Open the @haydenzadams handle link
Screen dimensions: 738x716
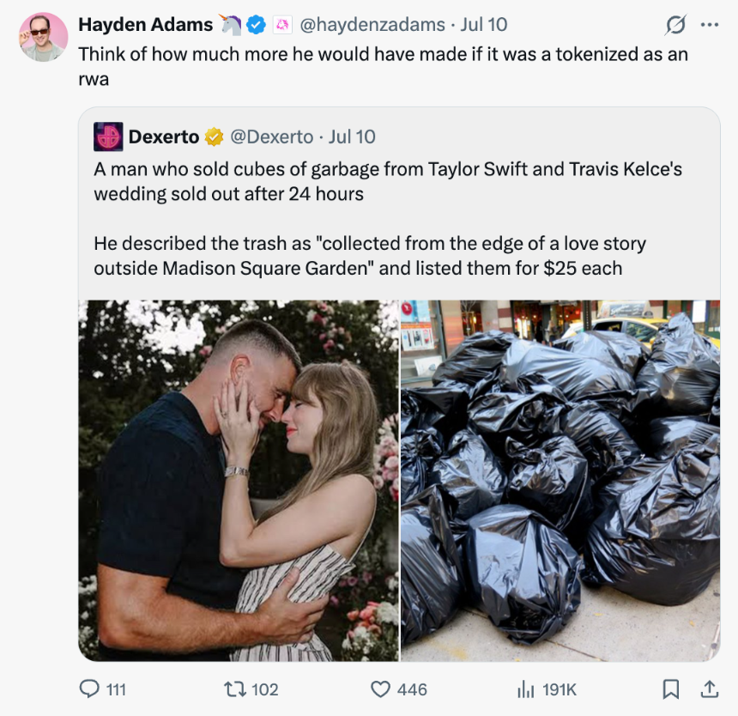tap(372, 25)
